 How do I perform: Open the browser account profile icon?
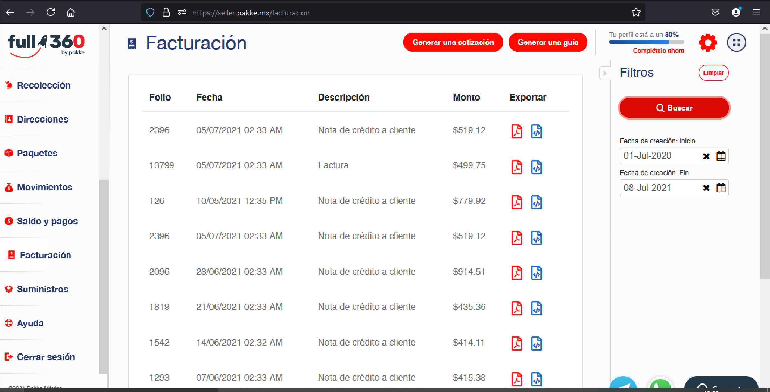pyautogui.click(x=736, y=12)
